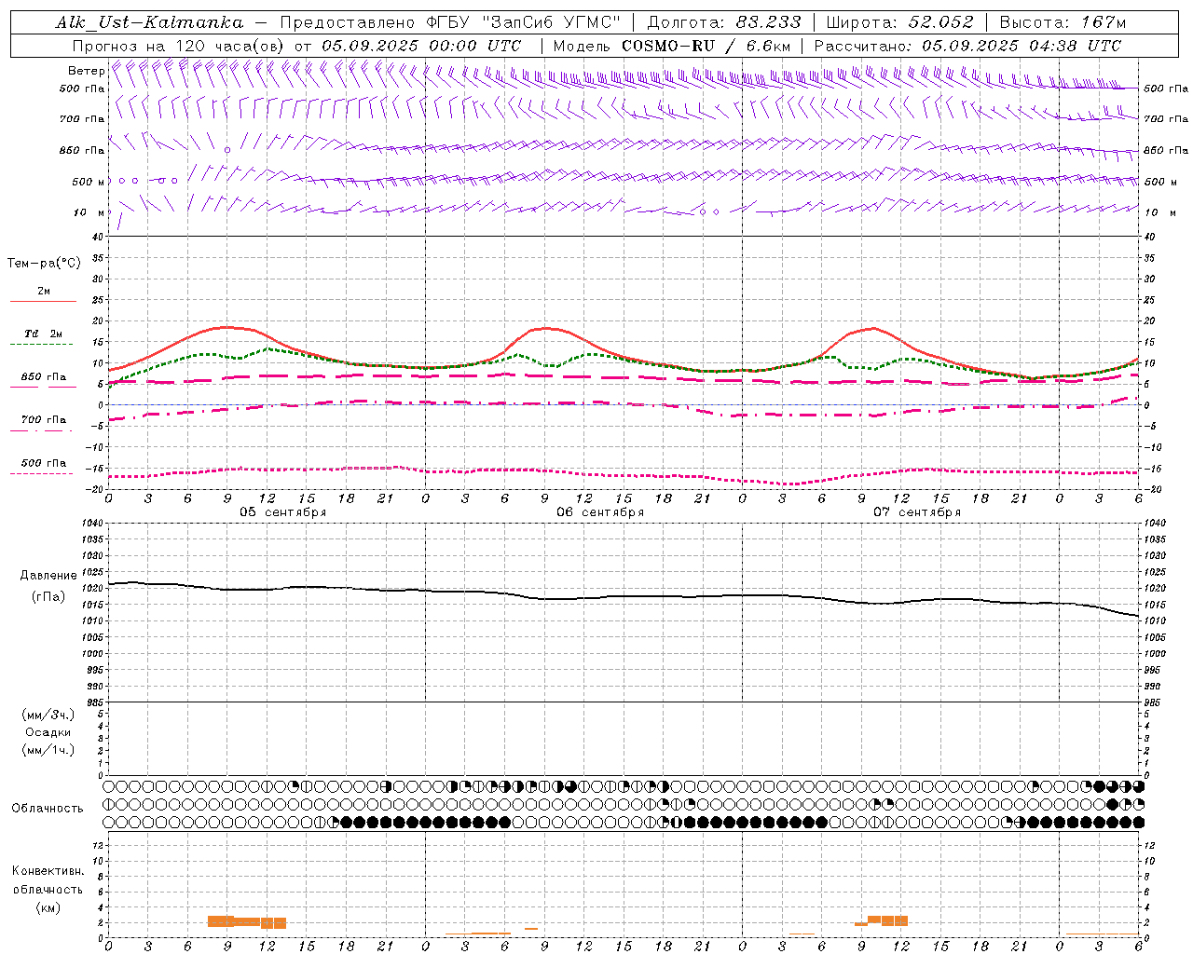Click the (мм/1ч.) precipitation unit label
This screenshot has height=954, width=1193.
click(x=48, y=750)
